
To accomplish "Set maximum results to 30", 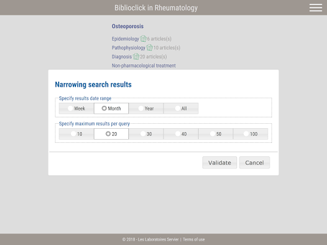I will 146,134.
